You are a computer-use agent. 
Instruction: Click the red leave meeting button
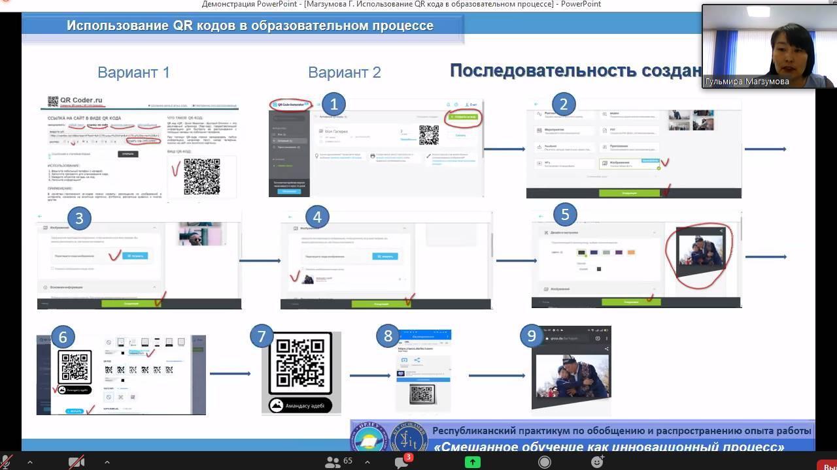827,464
